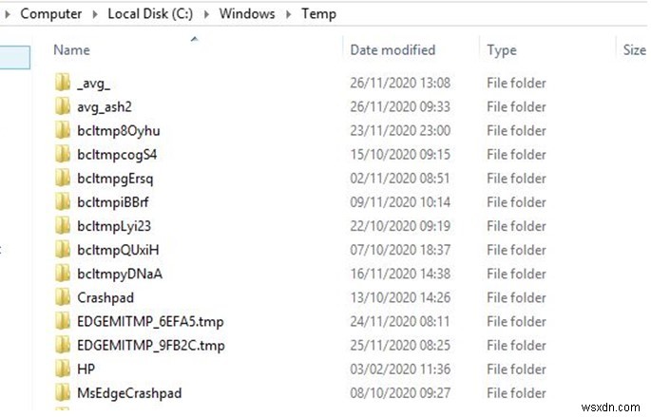651x417 pixels.
Task: Click the bcltmp8Oyhu folder icon
Action: pos(64,130)
